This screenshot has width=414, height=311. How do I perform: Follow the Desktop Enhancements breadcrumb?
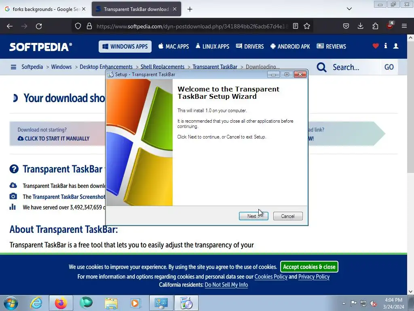106,67
